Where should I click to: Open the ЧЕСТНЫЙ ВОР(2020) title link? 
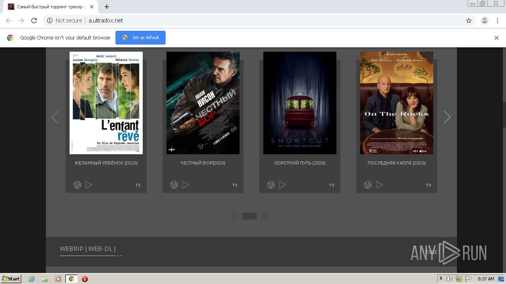coord(203,163)
